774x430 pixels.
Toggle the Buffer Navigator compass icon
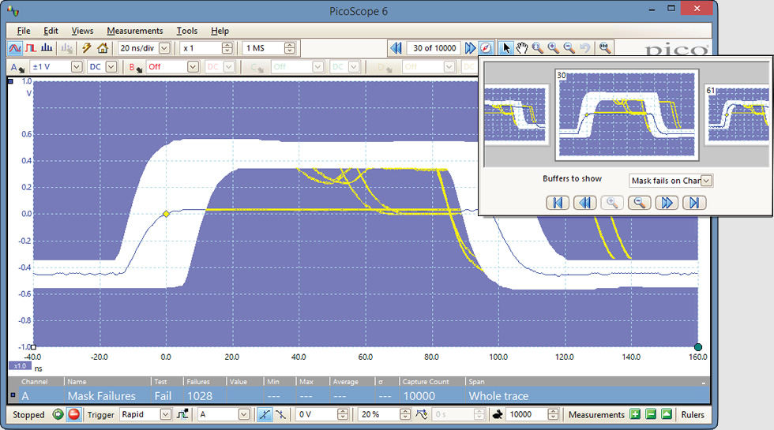click(x=486, y=48)
